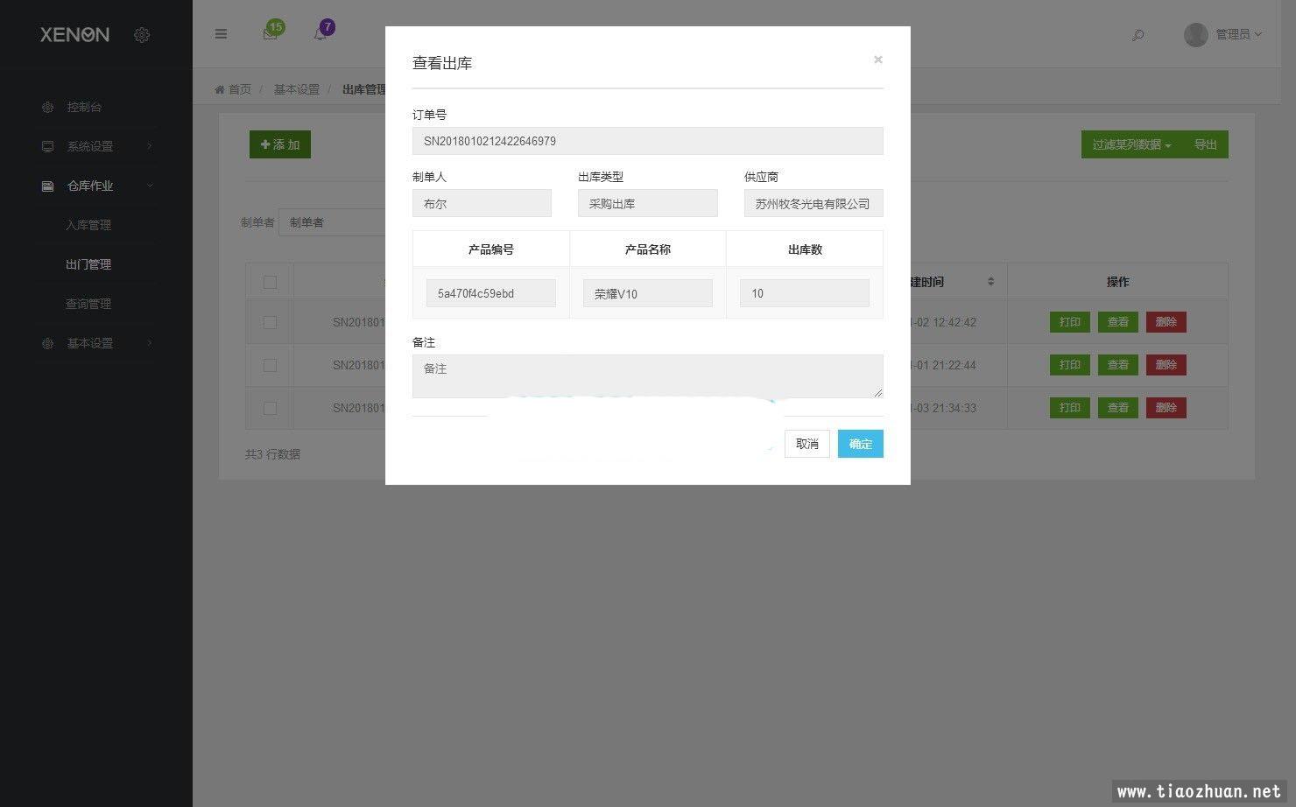
Task: Tick the checkbox on the first table row
Action: [270, 322]
